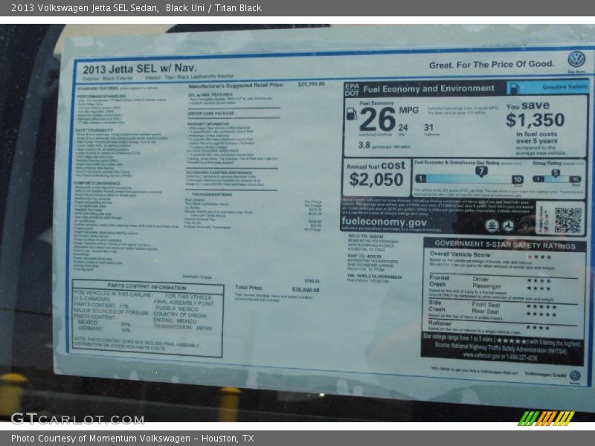The height and width of the screenshot is (446, 595).
Task: Click the '2013 Volkswagen Jetta SEL Sedan' page title
Action: point(85,8)
